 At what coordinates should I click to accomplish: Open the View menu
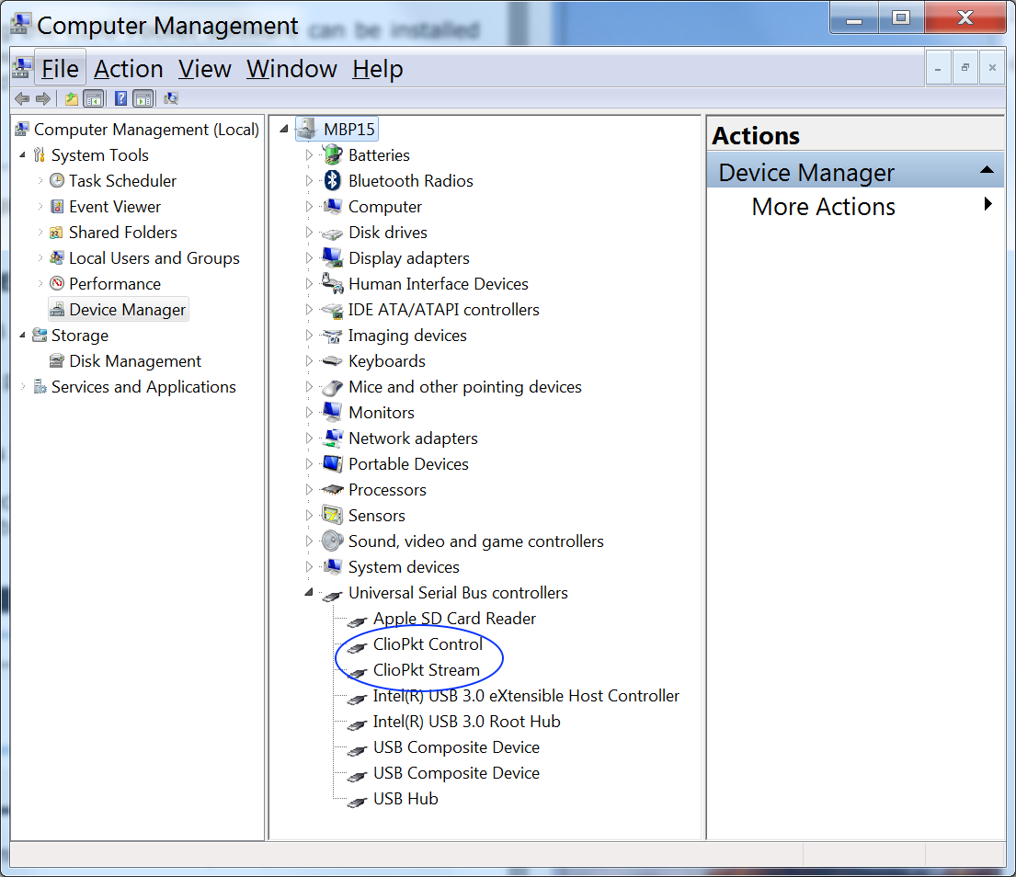[x=205, y=69]
